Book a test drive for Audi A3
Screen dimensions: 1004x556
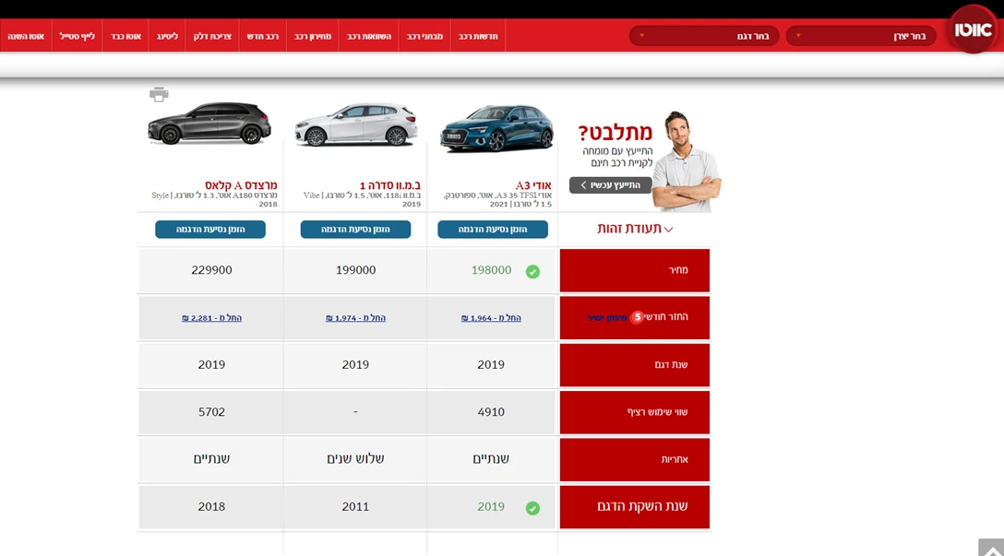[x=493, y=230]
